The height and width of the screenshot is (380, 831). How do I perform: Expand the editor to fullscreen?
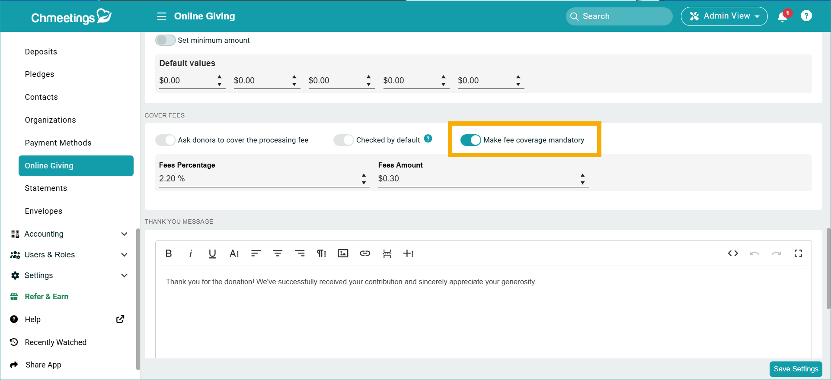798,253
